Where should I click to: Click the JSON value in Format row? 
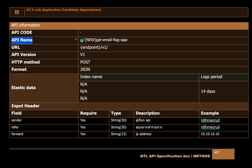[x=85, y=70]
